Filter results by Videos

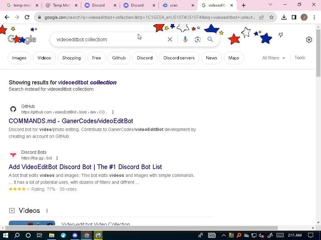(44, 58)
